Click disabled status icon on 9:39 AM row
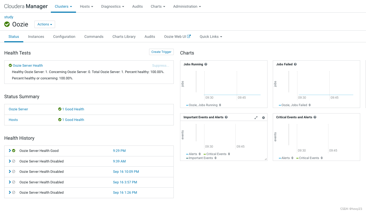 point(14,161)
